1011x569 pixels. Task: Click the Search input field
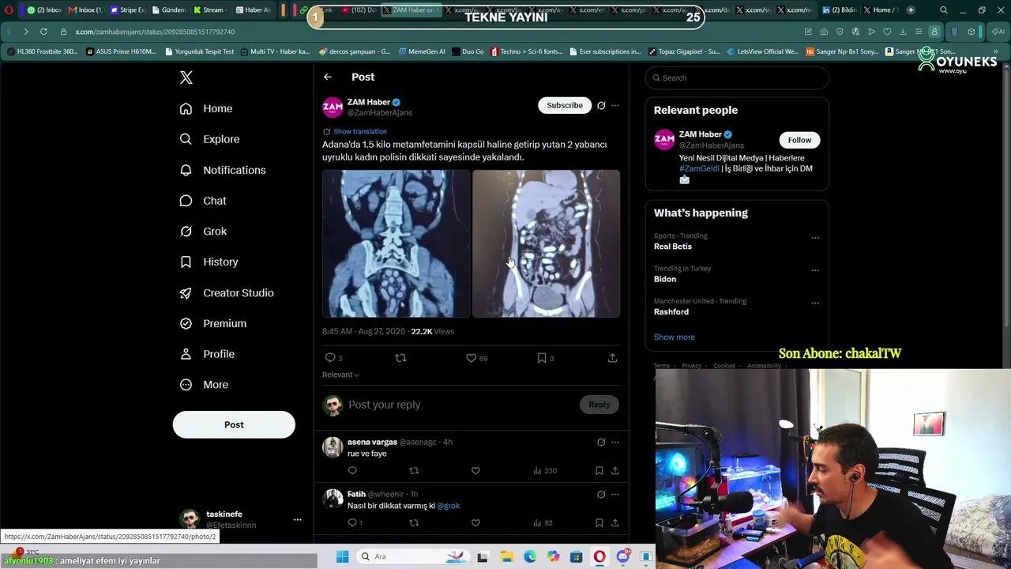coord(737,77)
